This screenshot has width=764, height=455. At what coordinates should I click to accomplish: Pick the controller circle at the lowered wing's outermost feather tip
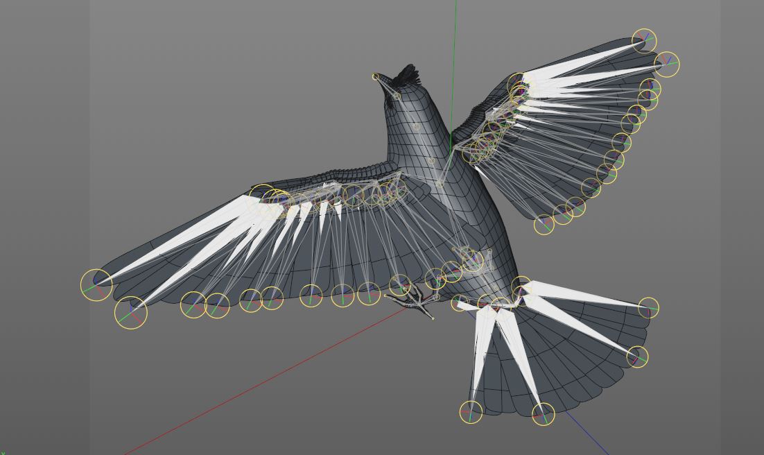coord(96,285)
